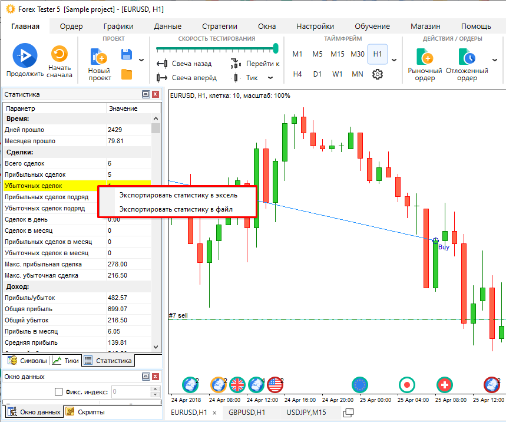Image resolution: width=506 pixels, height=422 pixels.
Task: Expand the timeframe section dropdown arrow
Action: tap(393, 60)
